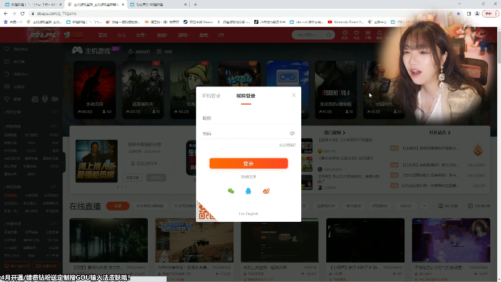Expand 视频 navigation dropdown

162,35
